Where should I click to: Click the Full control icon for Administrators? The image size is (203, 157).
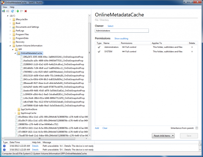(x=123, y=47)
